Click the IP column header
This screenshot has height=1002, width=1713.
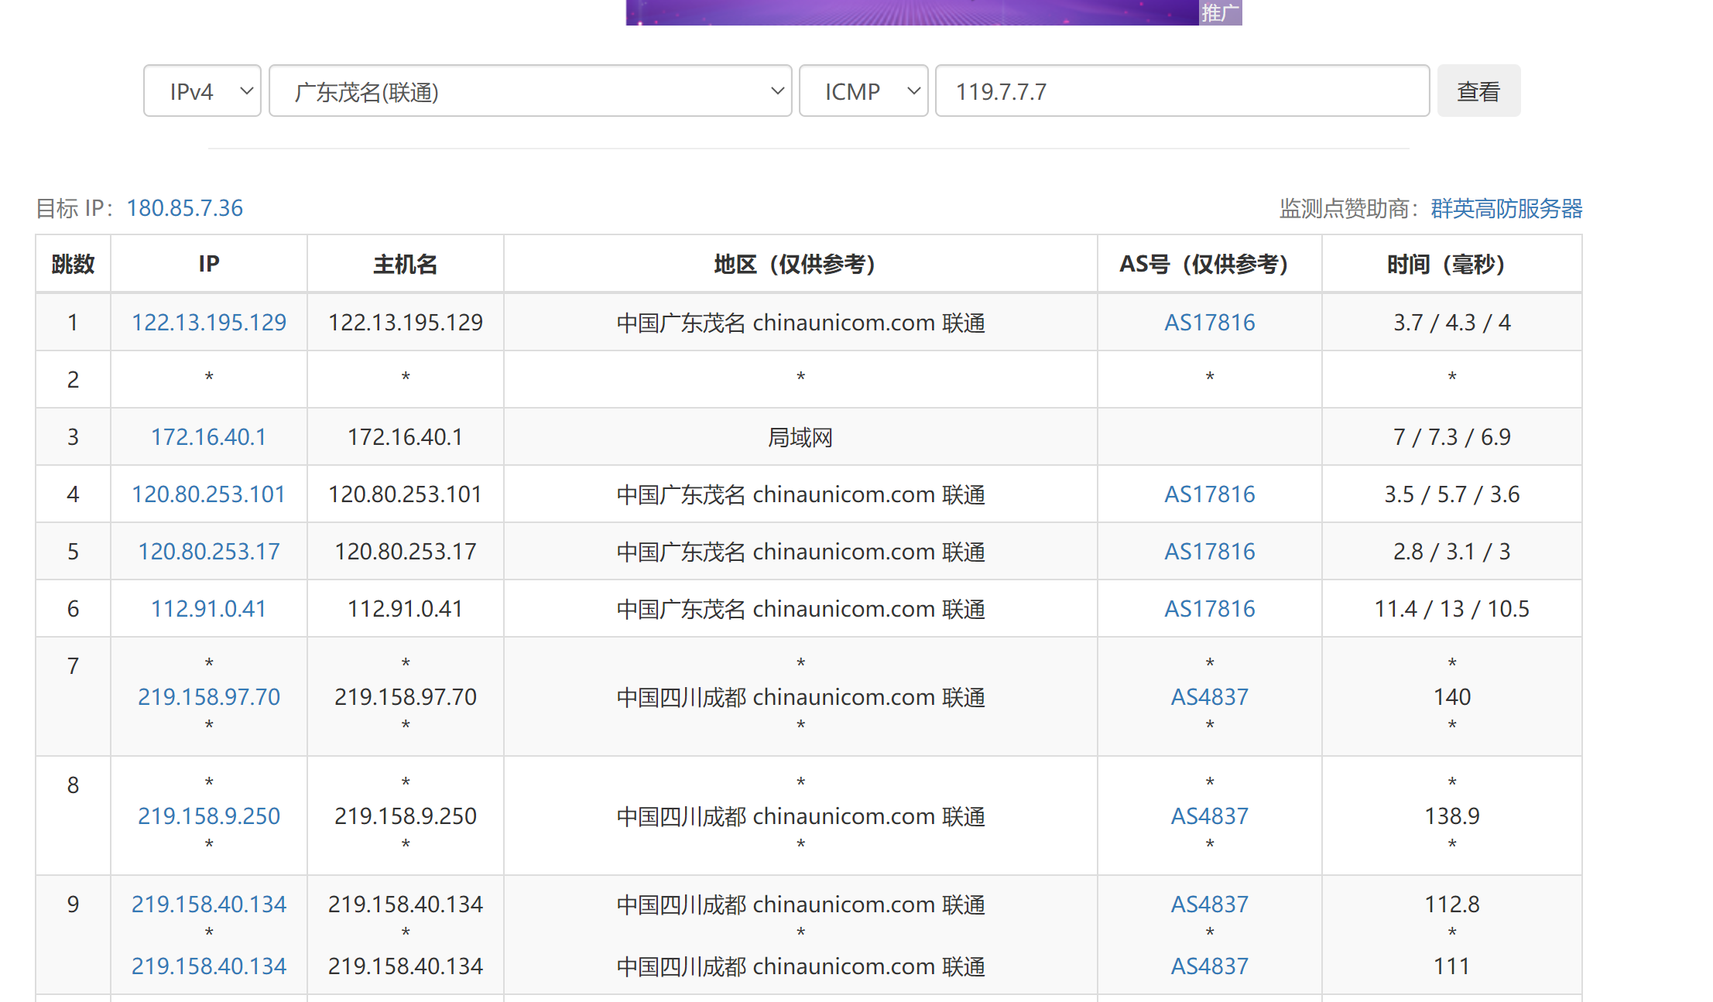[209, 264]
